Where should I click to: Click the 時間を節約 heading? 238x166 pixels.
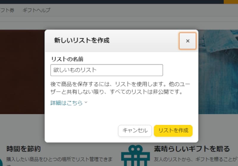(24, 149)
